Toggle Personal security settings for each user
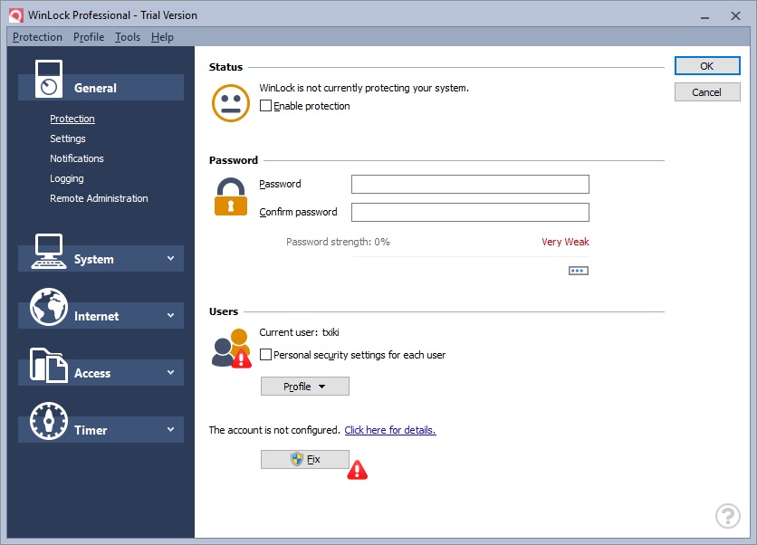Image resolution: width=757 pixels, height=545 pixels. click(265, 355)
